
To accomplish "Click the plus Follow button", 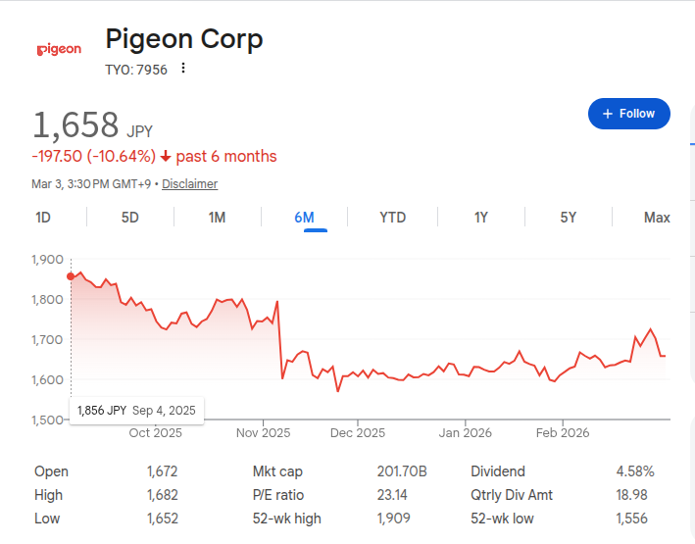I will tap(628, 114).
